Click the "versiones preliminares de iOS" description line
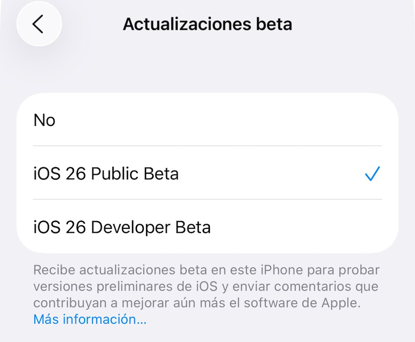 [125, 286]
